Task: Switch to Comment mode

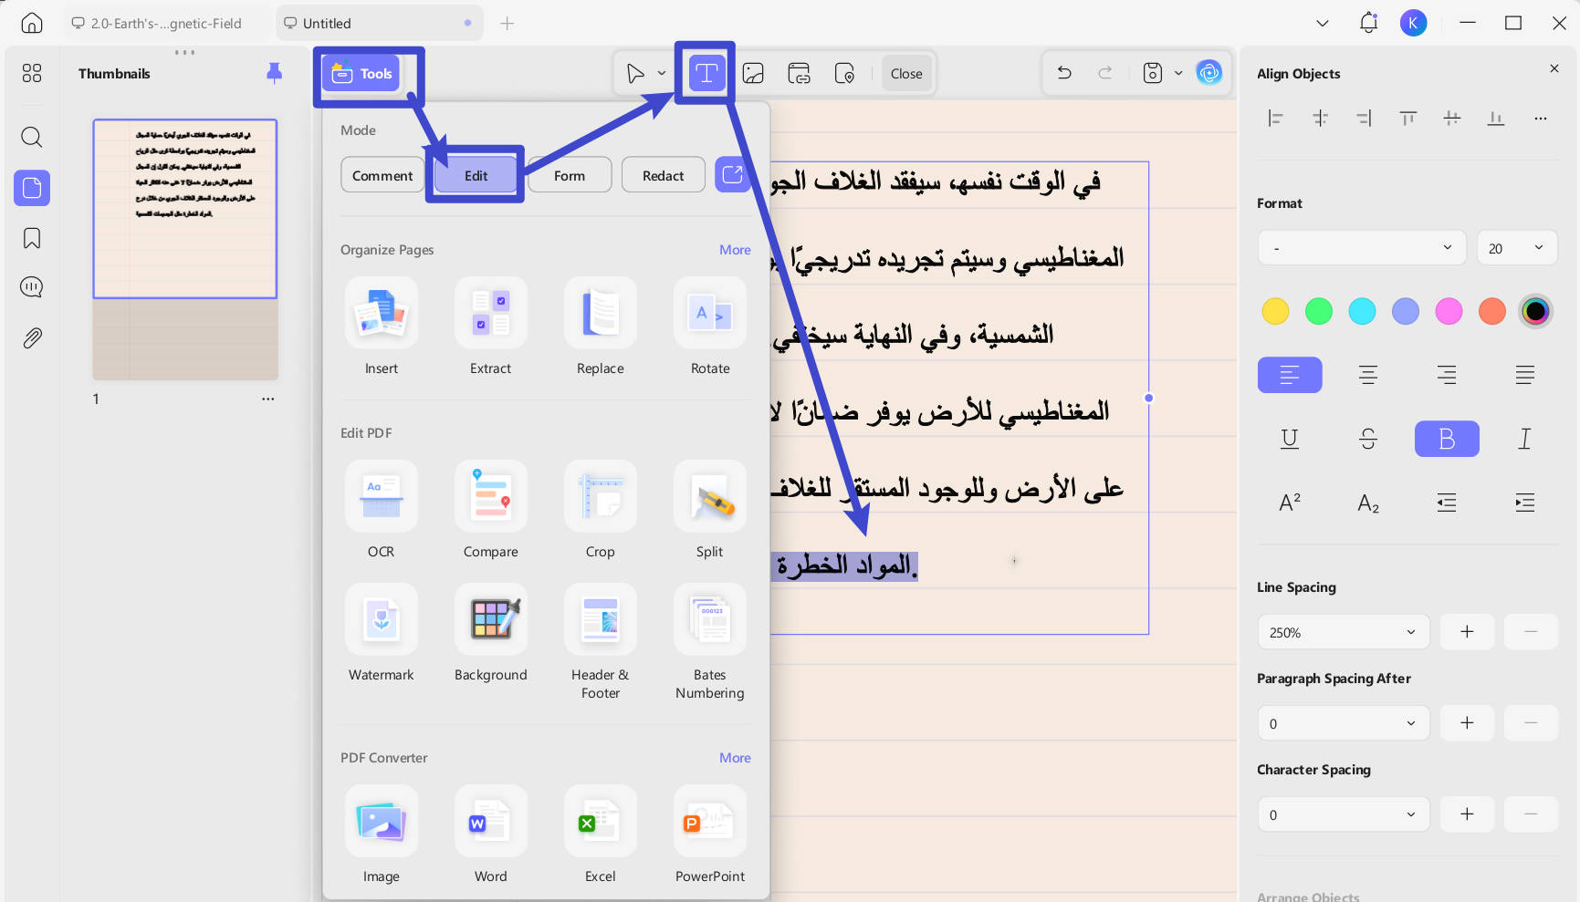Action: 382,175
